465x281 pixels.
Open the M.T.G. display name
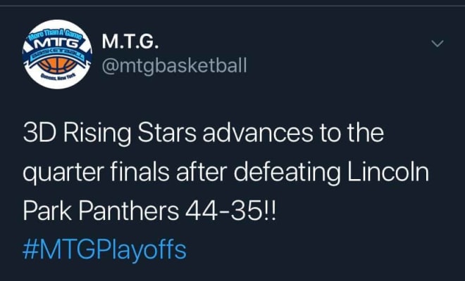(x=130, y=41)
